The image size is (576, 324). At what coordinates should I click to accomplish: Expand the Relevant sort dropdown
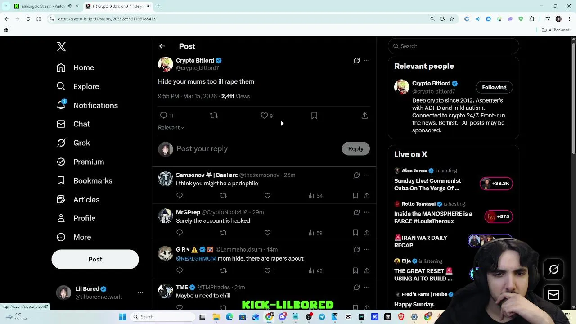(171, 127)
